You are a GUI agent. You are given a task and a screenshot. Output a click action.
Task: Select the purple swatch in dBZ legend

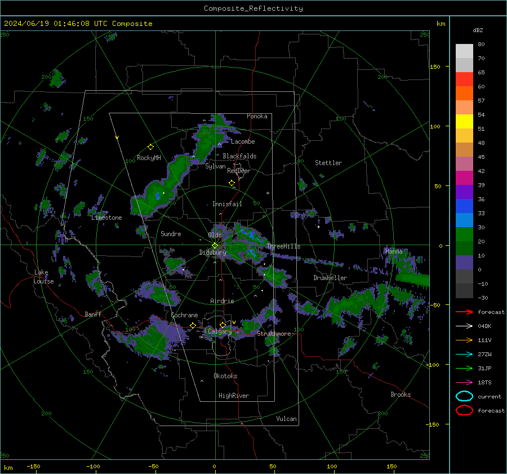(464, 192)
